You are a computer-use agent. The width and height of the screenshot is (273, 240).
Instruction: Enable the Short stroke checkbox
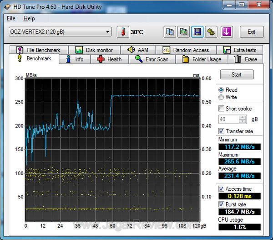[x=221, y=109]
